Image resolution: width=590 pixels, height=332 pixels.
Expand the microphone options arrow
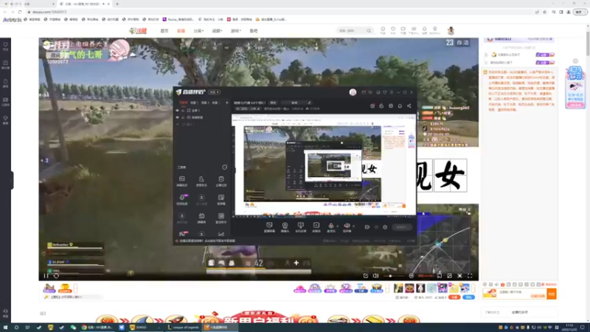[x=338, y=226]
